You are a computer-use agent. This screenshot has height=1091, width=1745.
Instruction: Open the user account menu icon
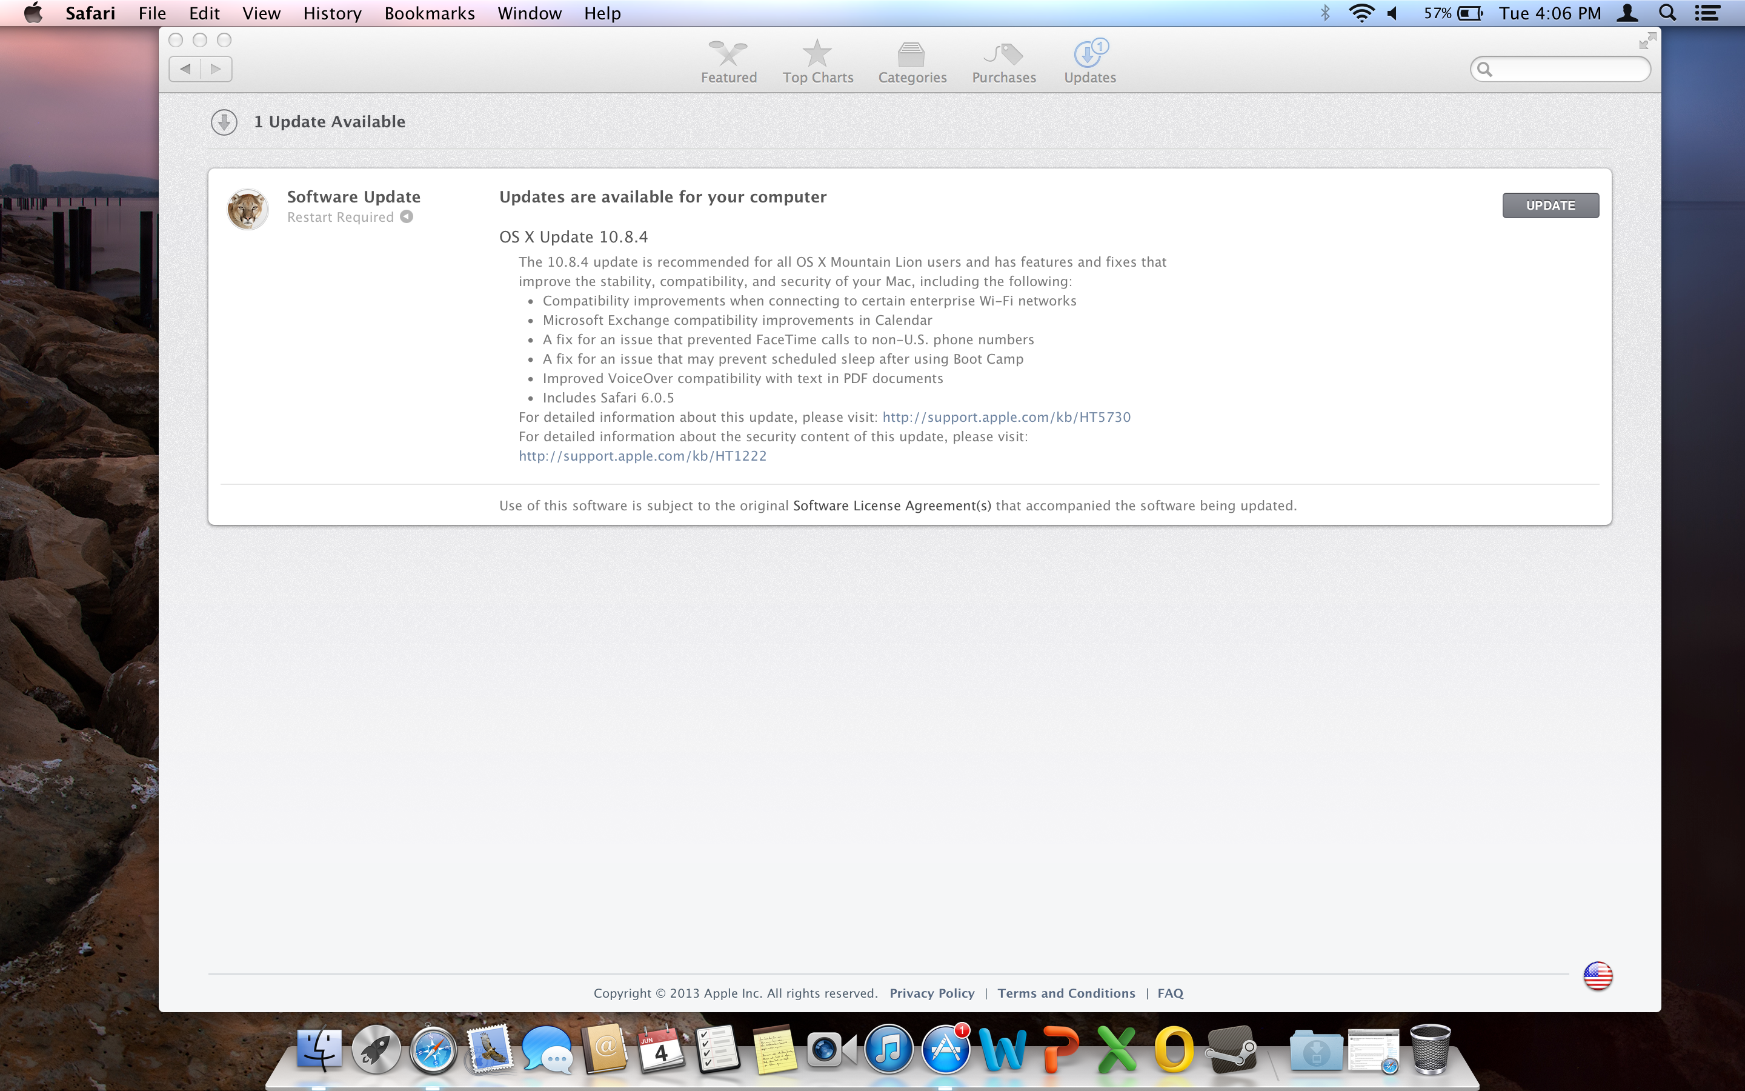coord(1627,13)
